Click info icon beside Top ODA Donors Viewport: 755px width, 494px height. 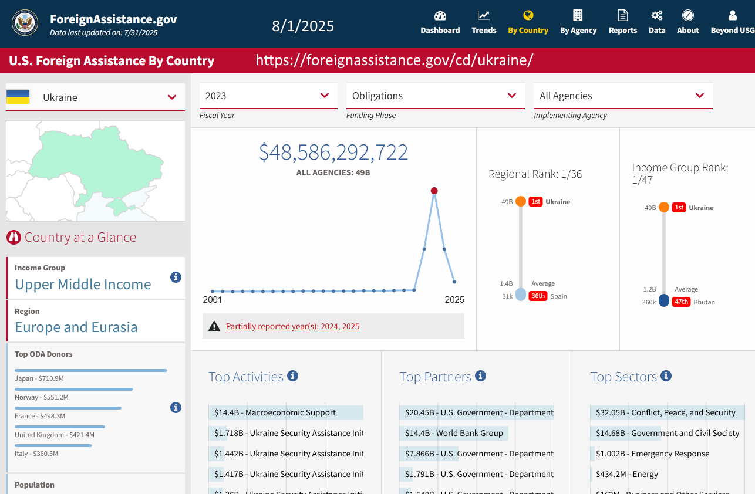coord(176,407)
